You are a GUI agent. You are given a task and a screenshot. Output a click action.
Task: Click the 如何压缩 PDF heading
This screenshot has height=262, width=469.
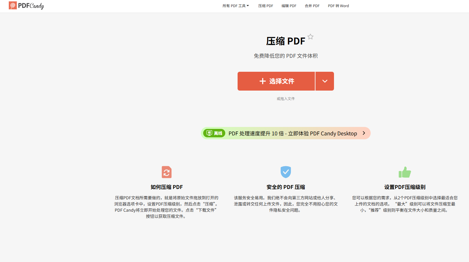167,187
